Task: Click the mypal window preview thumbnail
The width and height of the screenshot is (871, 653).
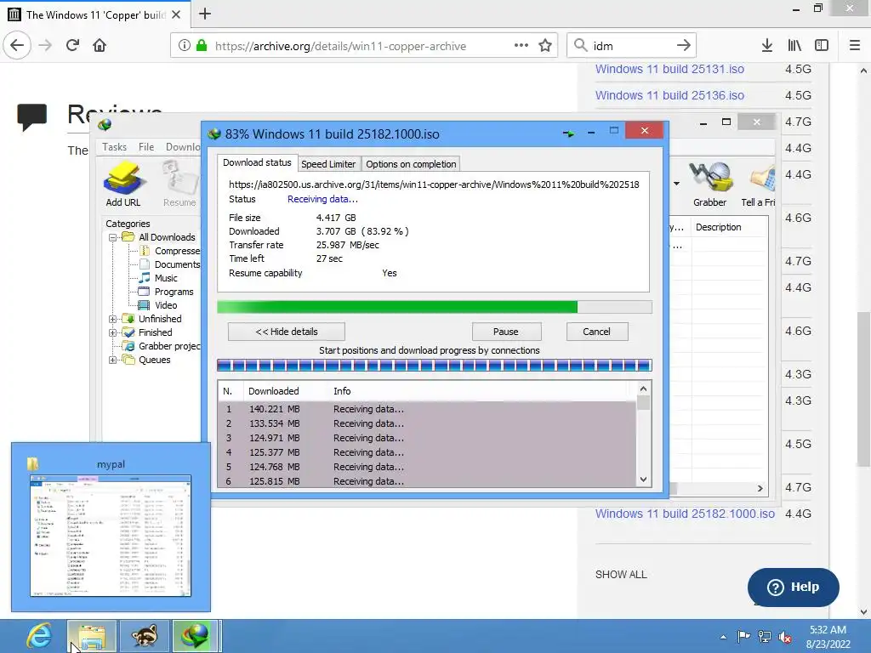Action: pyautogui.click(x=111, y=536)
